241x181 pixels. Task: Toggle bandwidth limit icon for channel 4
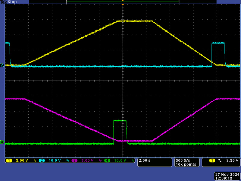(x=133, y=161)
